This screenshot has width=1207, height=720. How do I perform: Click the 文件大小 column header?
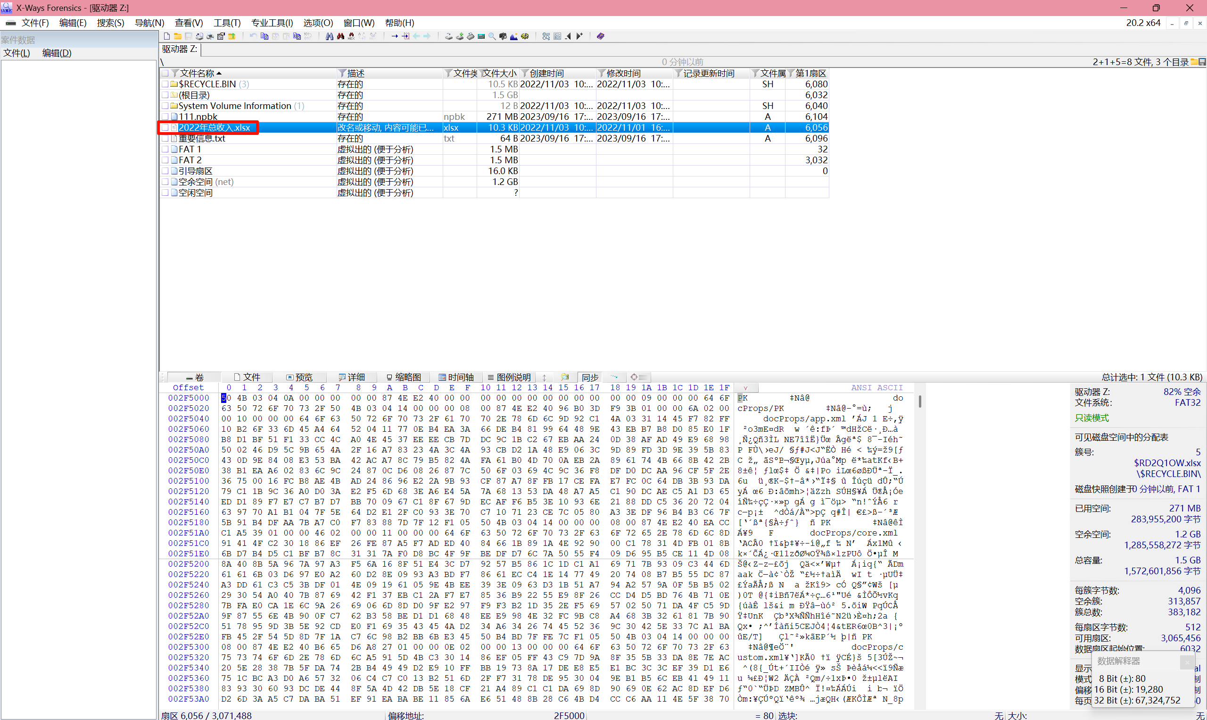(x=499, y=73)
